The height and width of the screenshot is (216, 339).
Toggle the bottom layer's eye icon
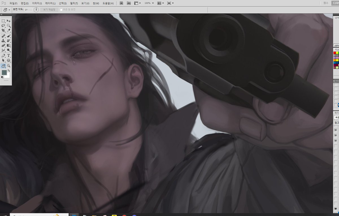[336, 209]
